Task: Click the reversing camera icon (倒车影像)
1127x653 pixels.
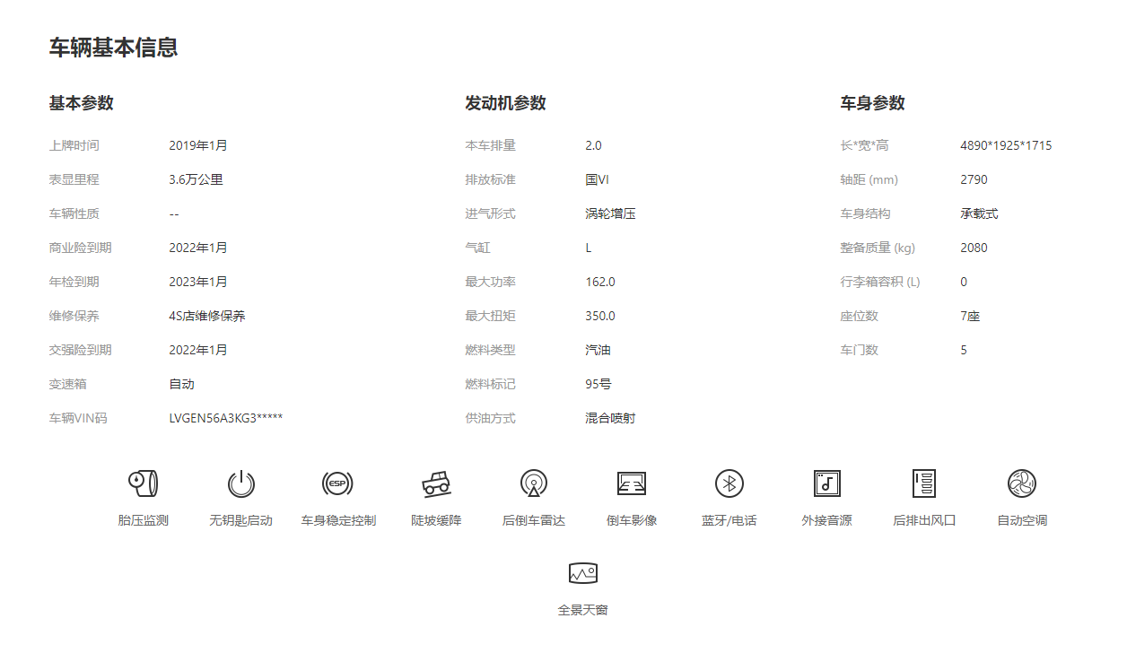Action: [x=632, y=484]
